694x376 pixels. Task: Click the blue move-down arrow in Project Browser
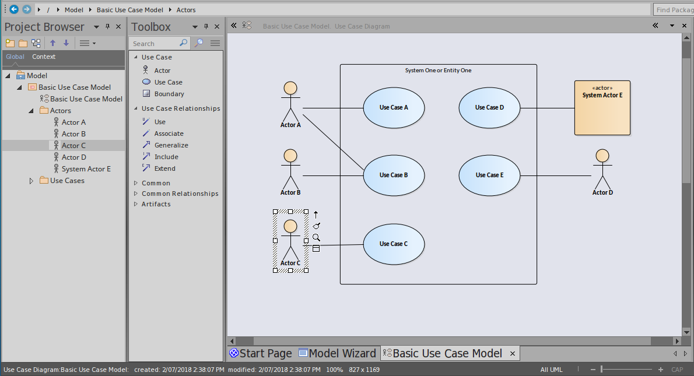tap(66, 43)
